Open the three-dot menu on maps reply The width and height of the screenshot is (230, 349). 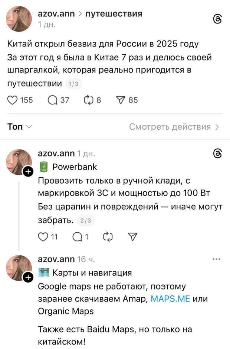pos(217,259)
